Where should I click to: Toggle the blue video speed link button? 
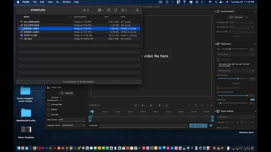252,100
